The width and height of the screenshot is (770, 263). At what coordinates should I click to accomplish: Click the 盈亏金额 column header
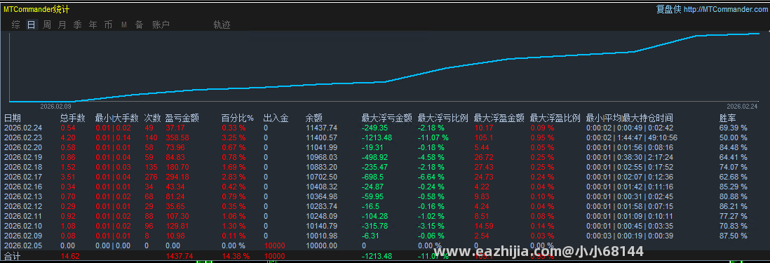pyautogui.click(x=182, y=119)
